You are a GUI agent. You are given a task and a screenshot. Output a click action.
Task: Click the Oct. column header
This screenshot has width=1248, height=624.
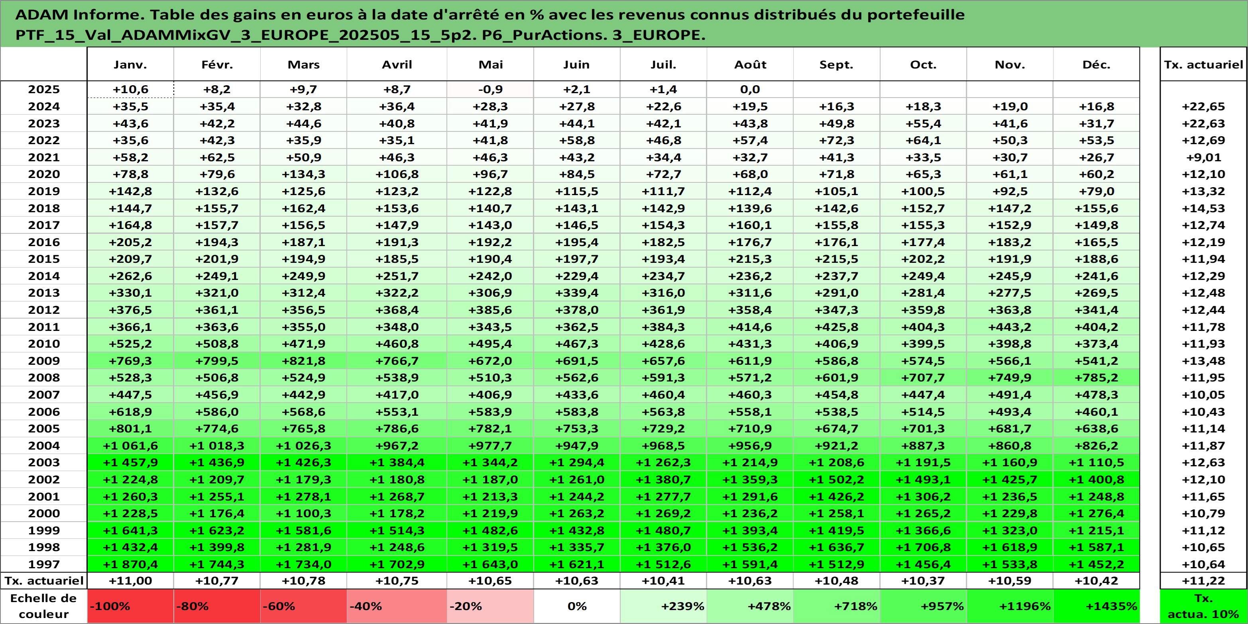tap(924, 65)
